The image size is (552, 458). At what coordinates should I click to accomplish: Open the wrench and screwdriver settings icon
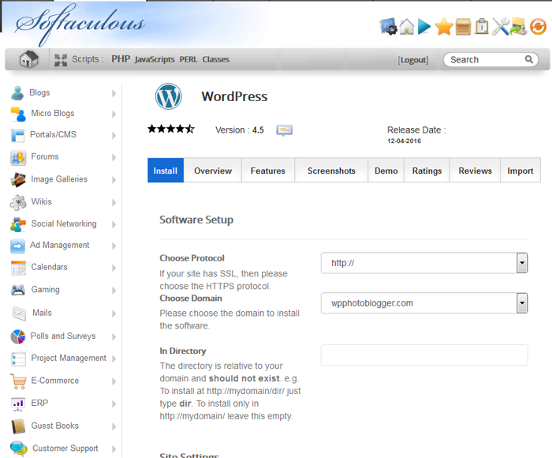click(x=500, y=26)
